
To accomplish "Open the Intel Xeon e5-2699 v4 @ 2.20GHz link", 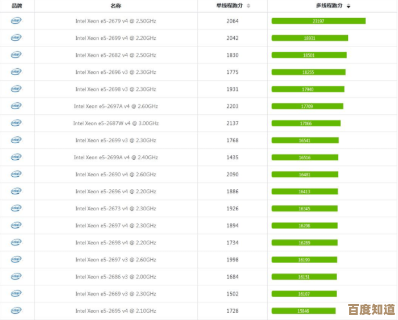I will (115, 38).
